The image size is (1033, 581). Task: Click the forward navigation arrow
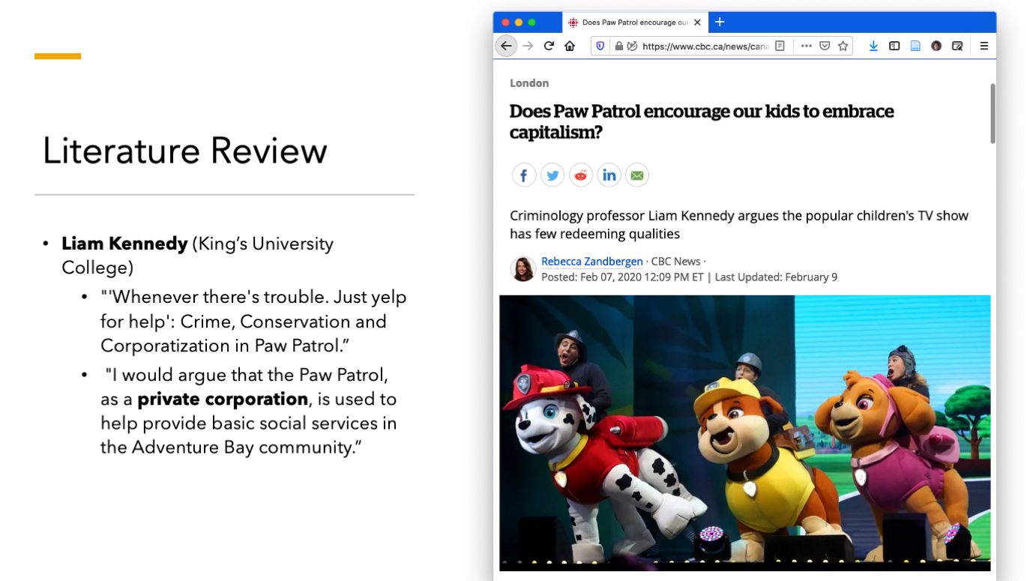click(x=528, y=46)
